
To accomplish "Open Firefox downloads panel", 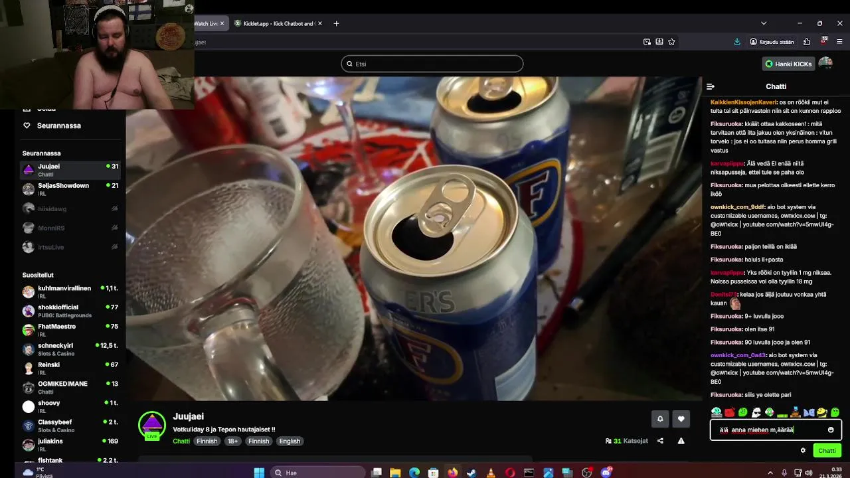I will click(737, 42).
